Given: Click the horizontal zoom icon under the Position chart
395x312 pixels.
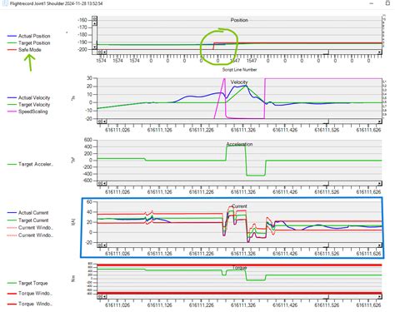Looking at the screenshot, I should tap(100, 52).
